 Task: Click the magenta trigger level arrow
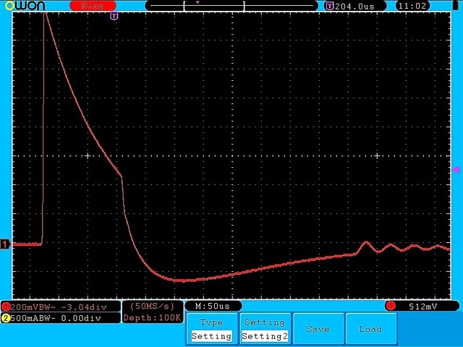456,170
